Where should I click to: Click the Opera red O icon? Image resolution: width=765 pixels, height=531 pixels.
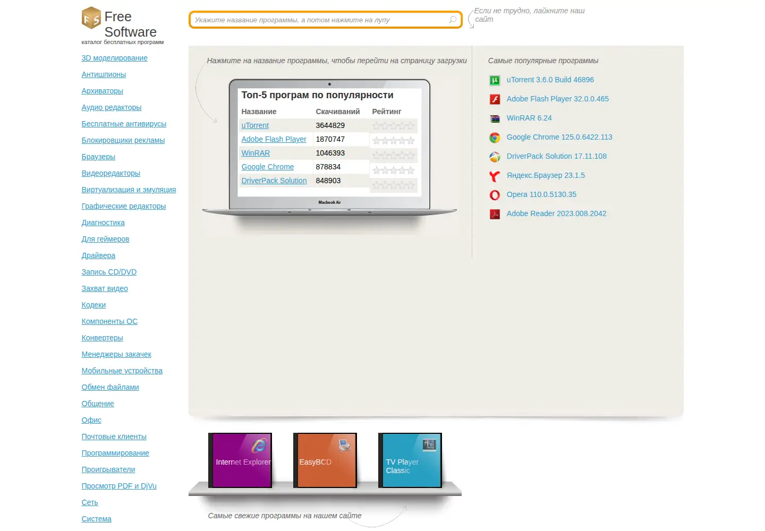[x=495, y=195]
